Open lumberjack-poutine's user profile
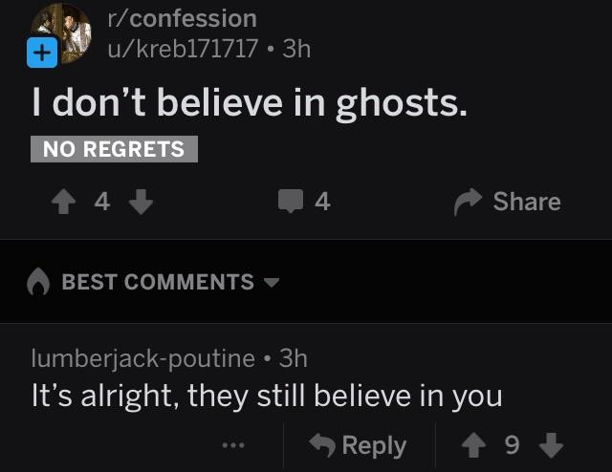The width and height of the screenshot is (612, 472). pos(142,358)
